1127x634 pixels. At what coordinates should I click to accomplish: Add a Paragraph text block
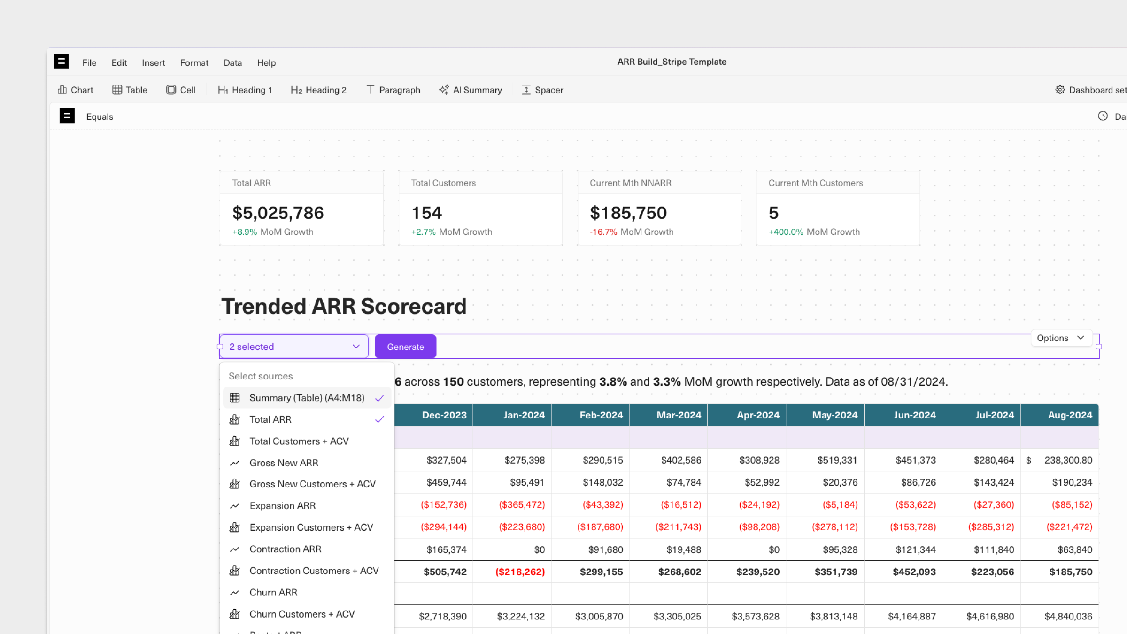tap(393, 90)
